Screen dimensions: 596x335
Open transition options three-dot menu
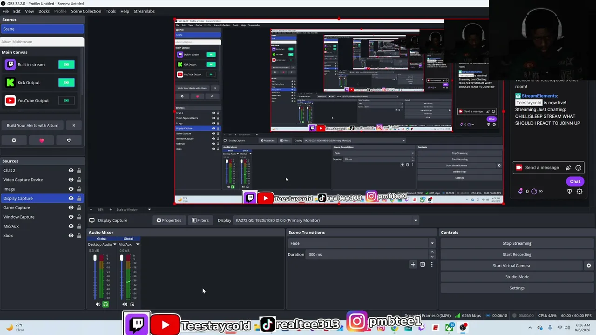pyautogui.click(x=432, y=264)
